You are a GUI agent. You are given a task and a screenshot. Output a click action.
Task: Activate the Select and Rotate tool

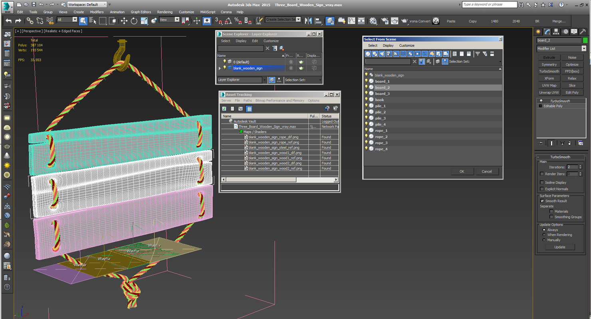pos(134,21)
